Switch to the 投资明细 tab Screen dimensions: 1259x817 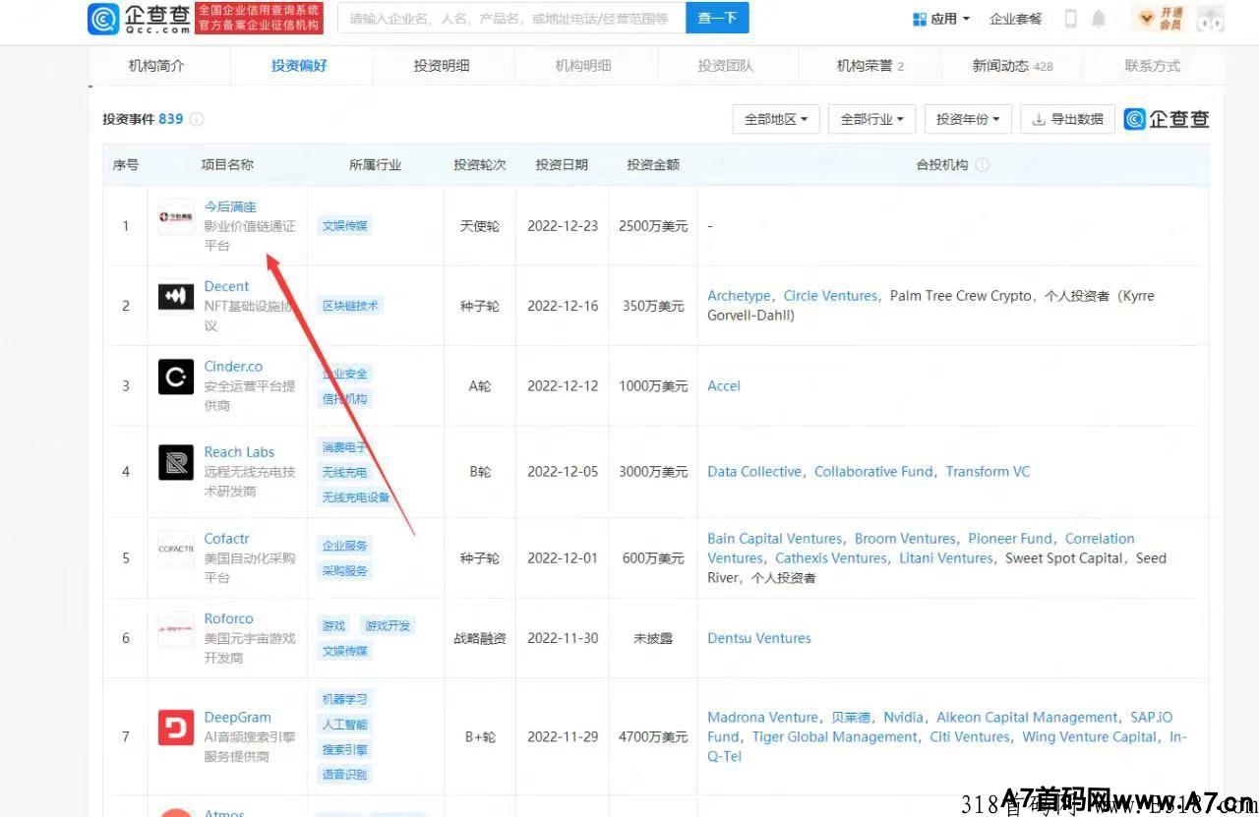point(442,66)
